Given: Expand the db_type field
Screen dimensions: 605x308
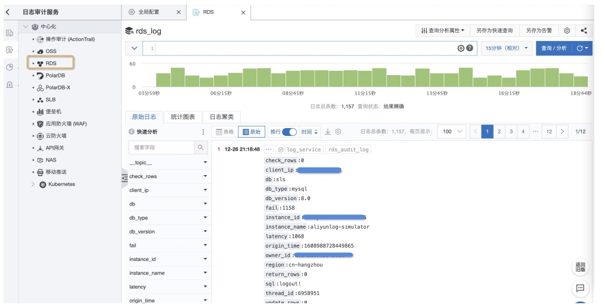Looking at the screenshot, I should tap(205, 218).
